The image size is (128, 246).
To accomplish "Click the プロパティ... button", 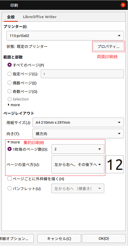I will [x=108, y=46].
